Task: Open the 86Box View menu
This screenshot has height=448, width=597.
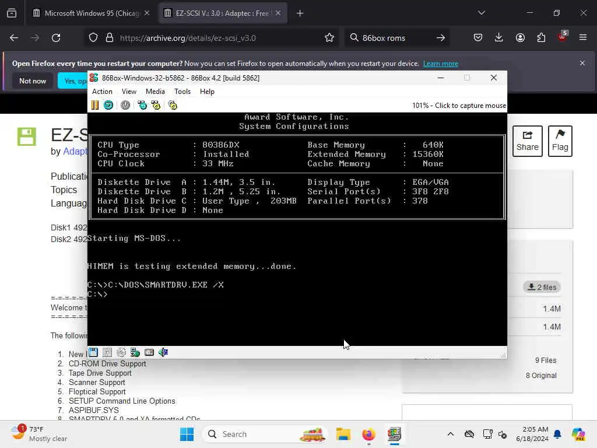Action: (x=129, y=92)
